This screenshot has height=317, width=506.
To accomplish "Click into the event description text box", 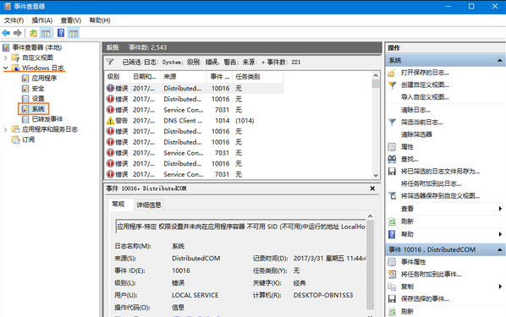I will coord(240,227).
